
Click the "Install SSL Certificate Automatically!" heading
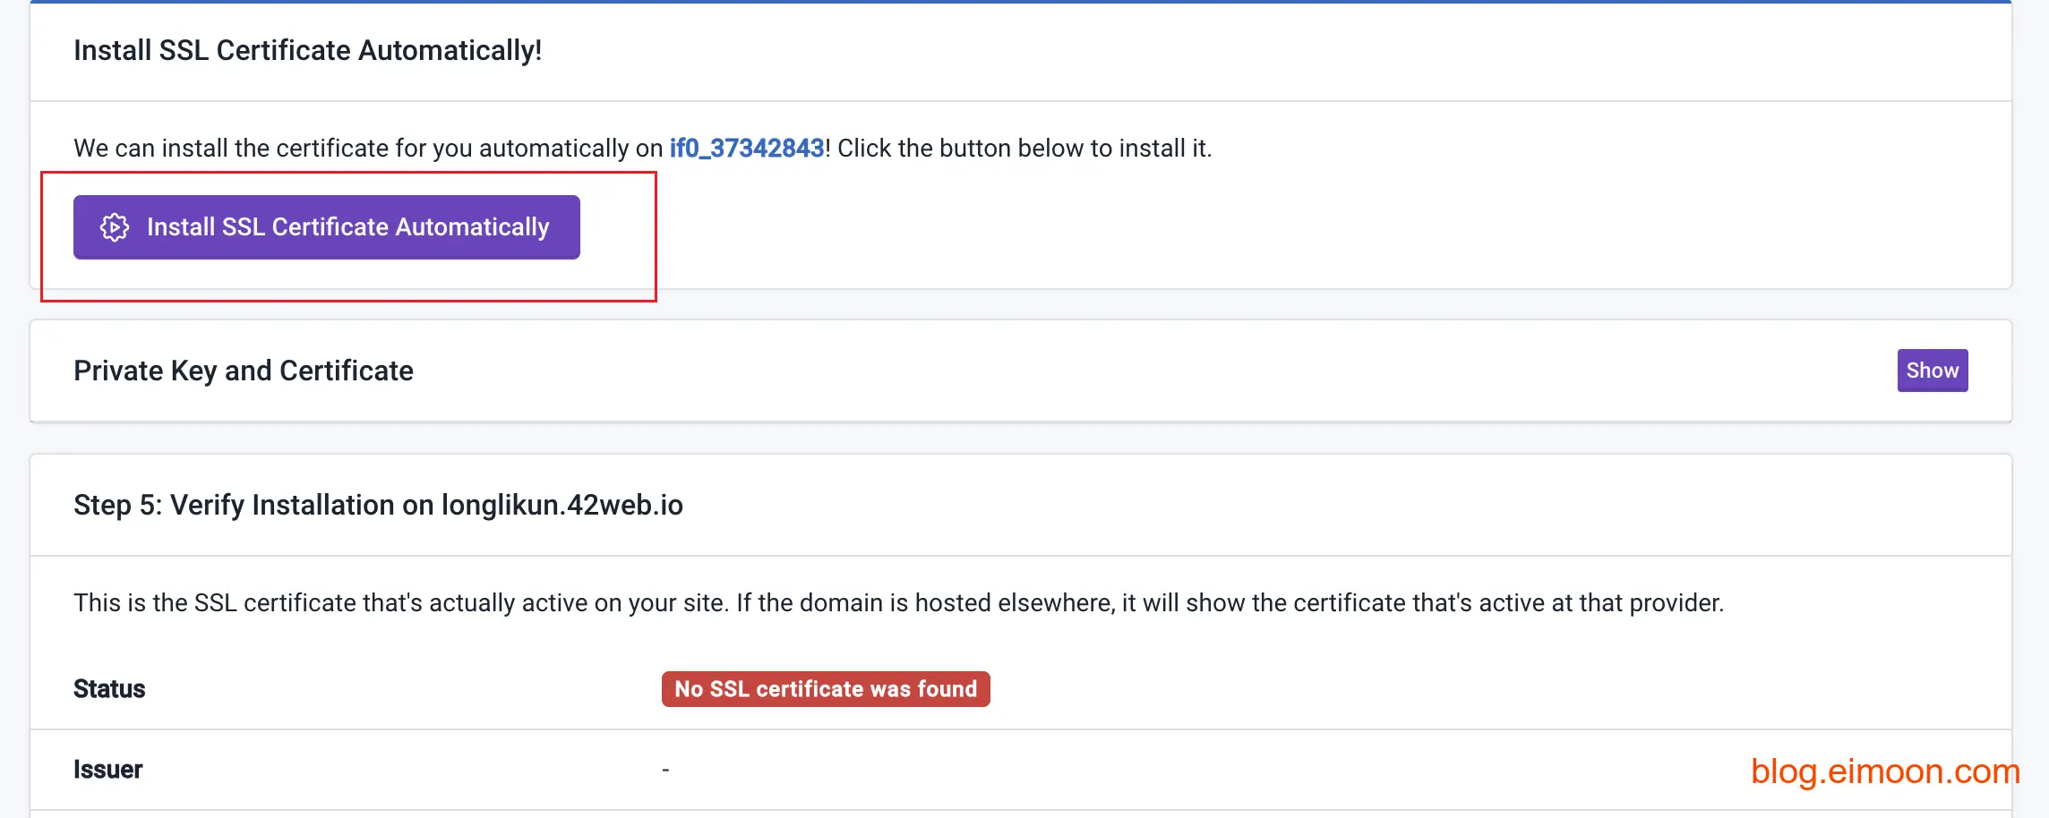307,51
